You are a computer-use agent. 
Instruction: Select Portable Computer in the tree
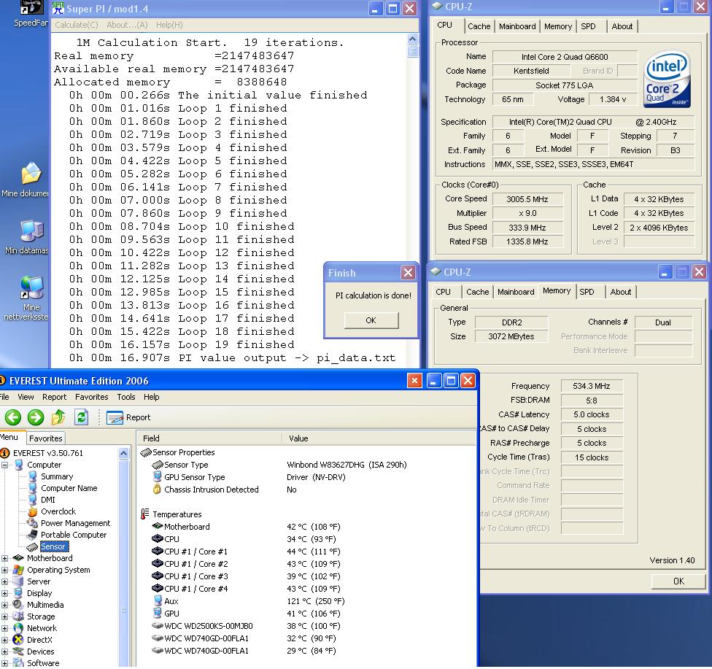(74, 535)
